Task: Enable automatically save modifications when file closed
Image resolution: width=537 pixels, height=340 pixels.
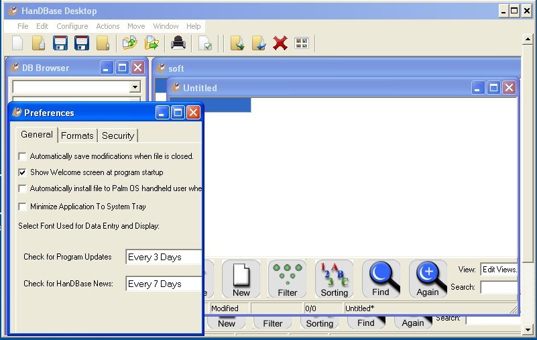Action: (x=22, y=157)
